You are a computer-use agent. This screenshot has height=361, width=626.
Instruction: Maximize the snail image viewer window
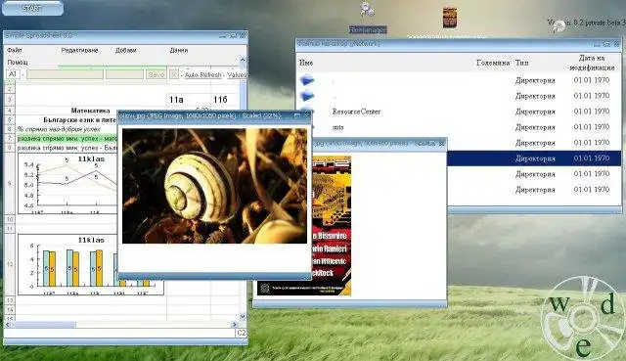click(x=297, y=115)
